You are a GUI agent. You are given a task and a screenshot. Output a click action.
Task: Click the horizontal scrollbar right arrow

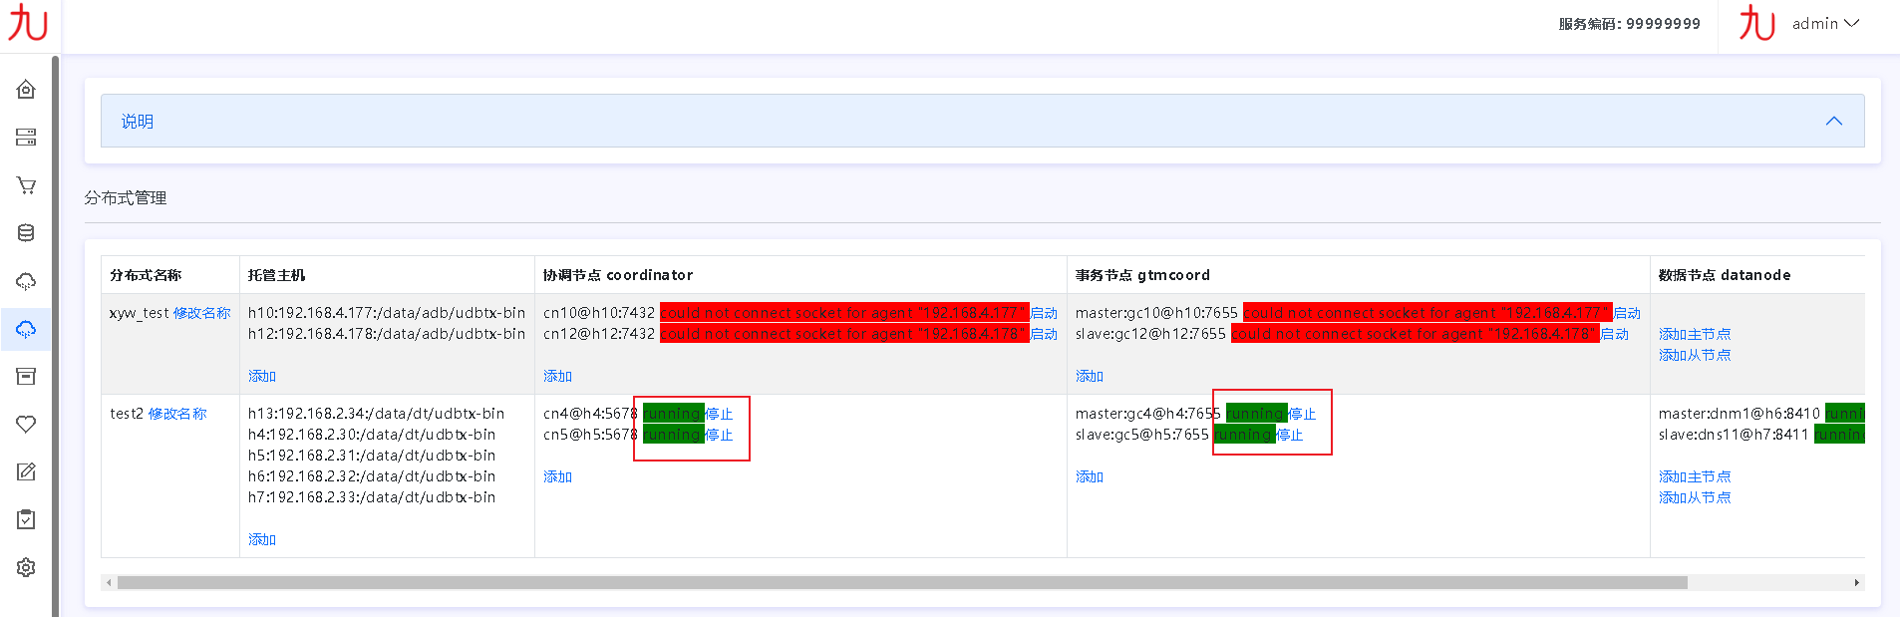(x=1856, y=582)
